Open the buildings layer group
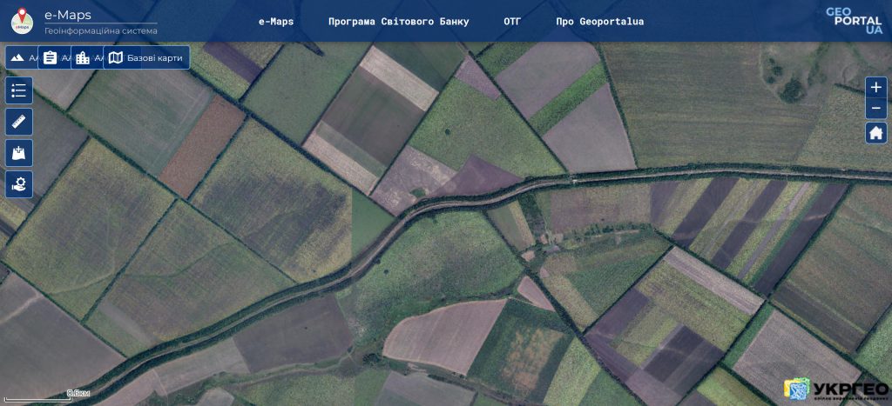Viewport: 892px width, 406px height. [x=83, y=58]
